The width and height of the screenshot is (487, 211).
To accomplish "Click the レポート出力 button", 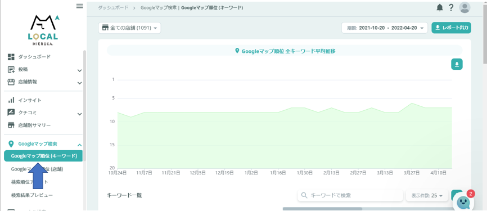I will [451, 28].
